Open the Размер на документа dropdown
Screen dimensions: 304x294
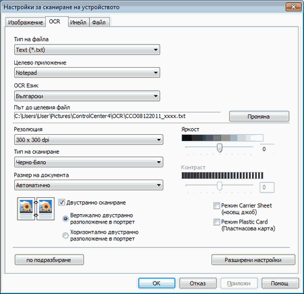[x=88, y=185]
